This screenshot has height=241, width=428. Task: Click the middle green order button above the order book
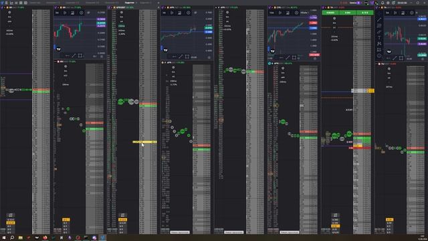pyautogui.click(x=348, y=13)
